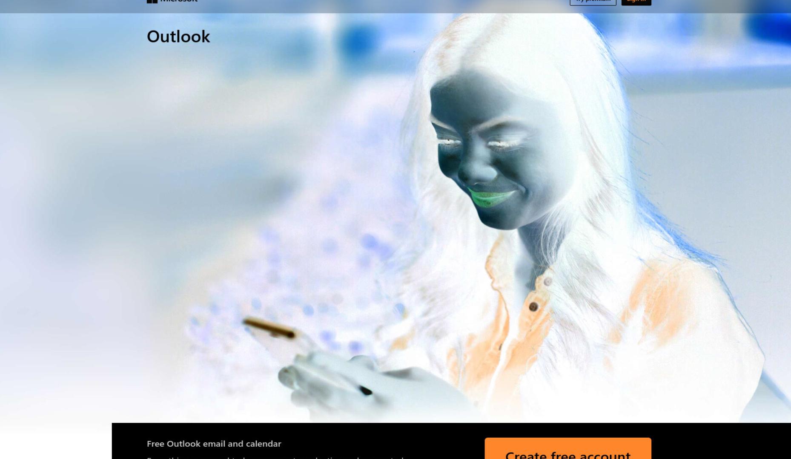The image size is (791, 459).
Task: Select the Outlook page heading
Action: click(x=178, y=37)
